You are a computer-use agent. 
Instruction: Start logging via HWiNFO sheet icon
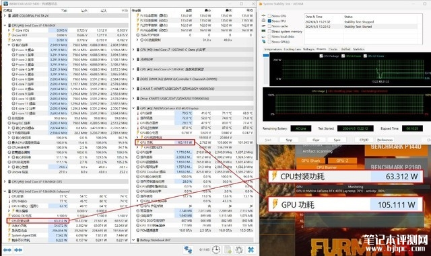(228, 250)
